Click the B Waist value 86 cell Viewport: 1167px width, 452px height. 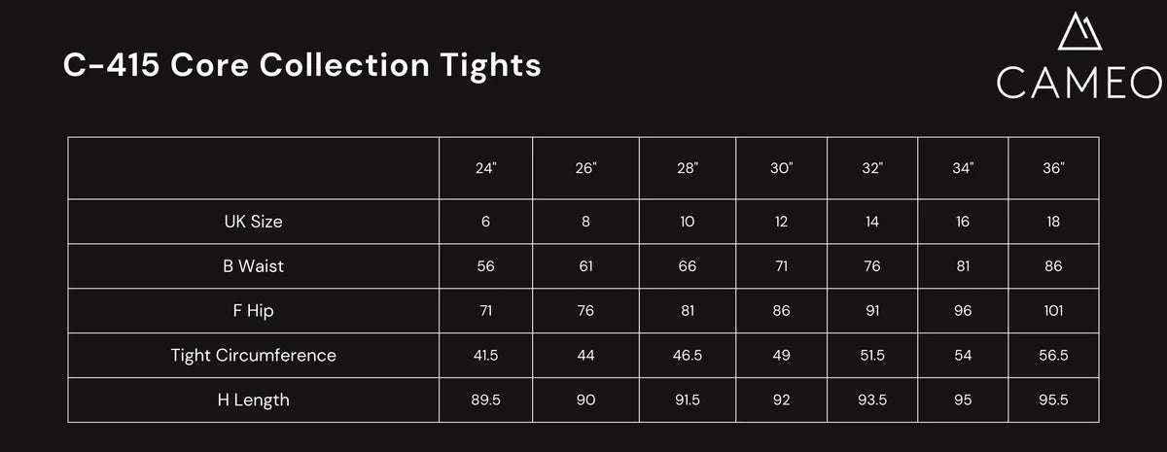pos(1053,266)
